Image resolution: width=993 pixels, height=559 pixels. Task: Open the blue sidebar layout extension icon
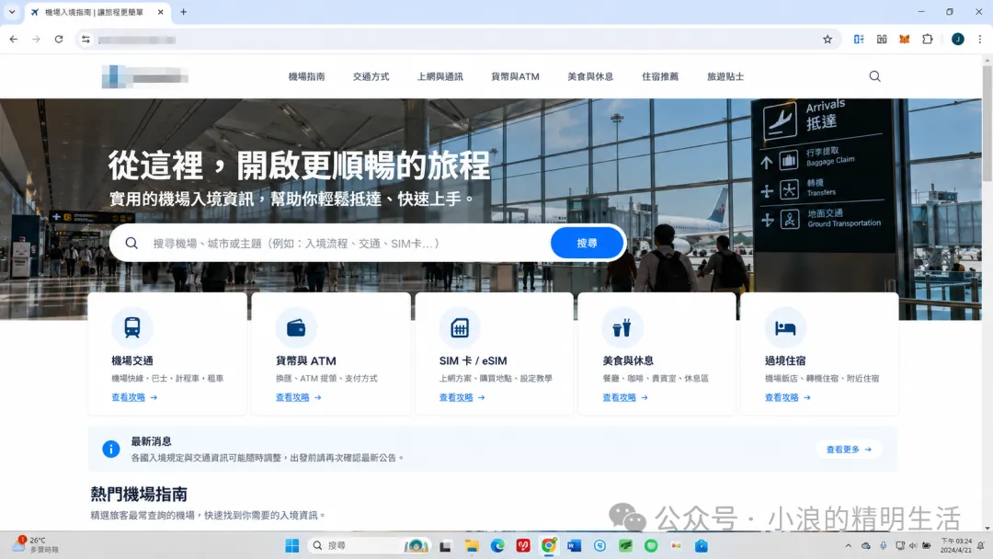pyautogui.click(x=859, y=40)
